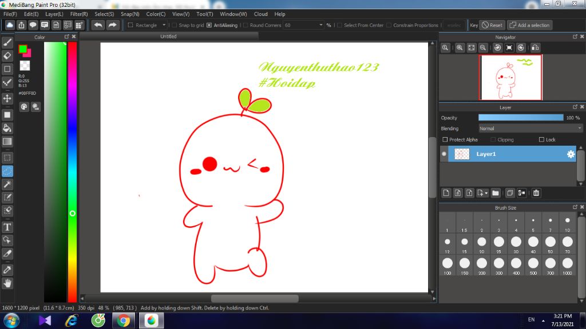The height and width of the screenshot is (329, 586).
Task: Check the Select From Center option
Action: [339, 25]
